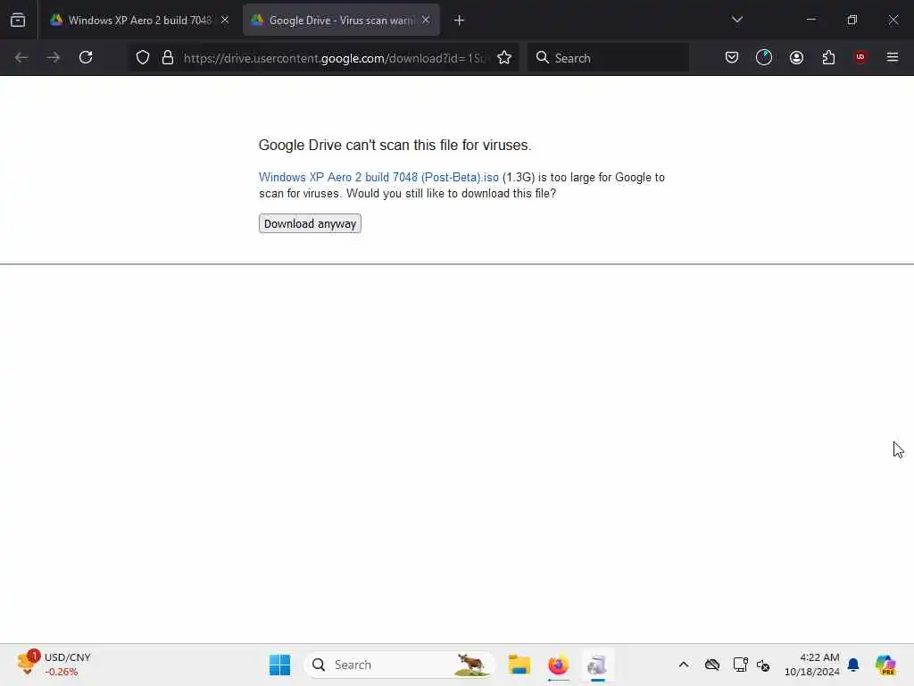The image size is (914, 686).
Task: Go back one page
Action: [x=21, y=58]
